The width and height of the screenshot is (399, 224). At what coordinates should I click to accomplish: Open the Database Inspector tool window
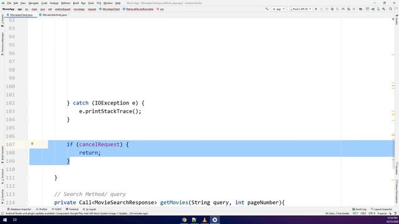(x=19, y=209)
